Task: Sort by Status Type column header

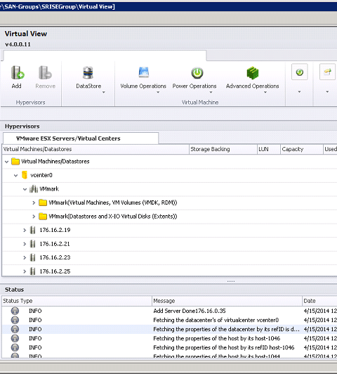Action: coord(77,301)
